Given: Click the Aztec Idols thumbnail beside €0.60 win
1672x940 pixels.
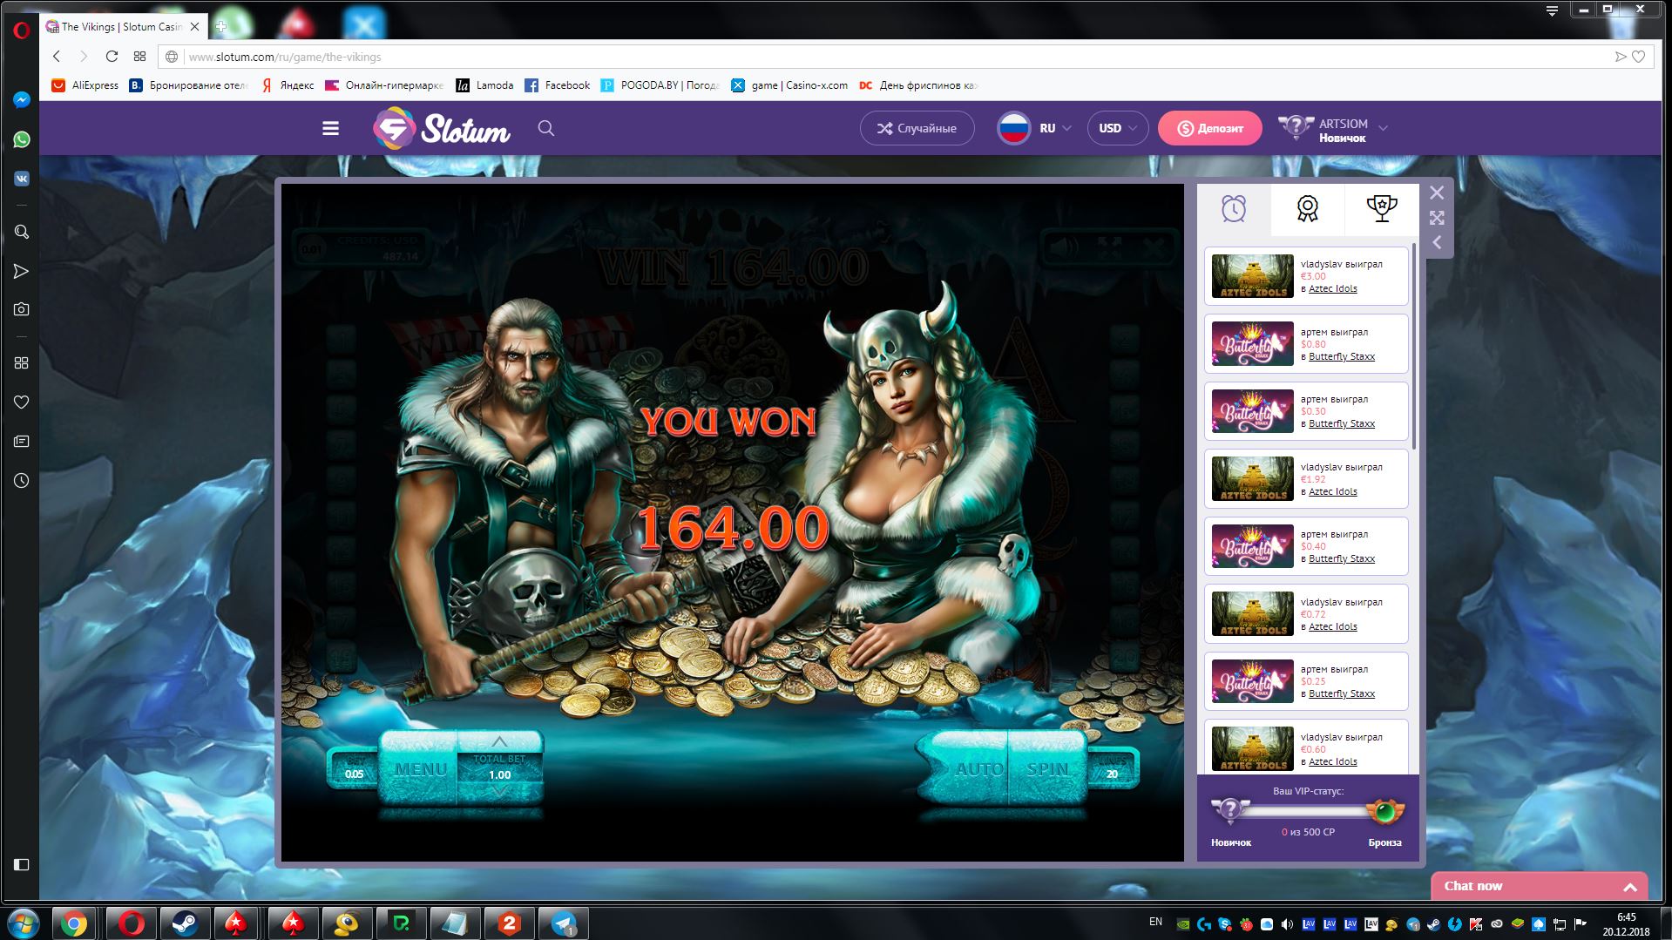Looking at the screenshot, I should pos(1253,748).
